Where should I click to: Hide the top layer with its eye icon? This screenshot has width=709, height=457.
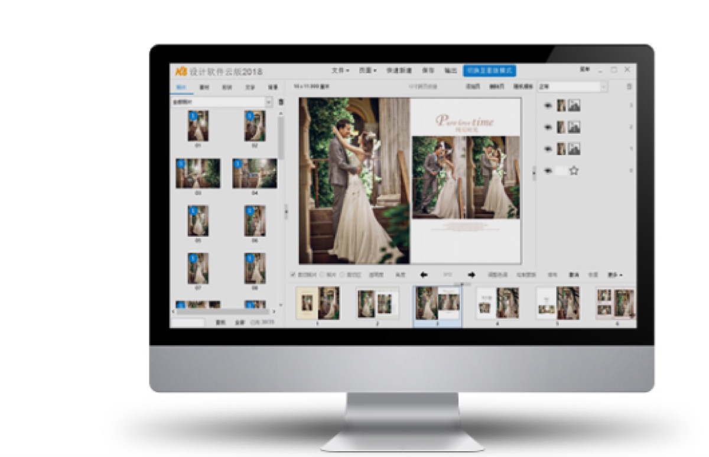pos(548,106)
